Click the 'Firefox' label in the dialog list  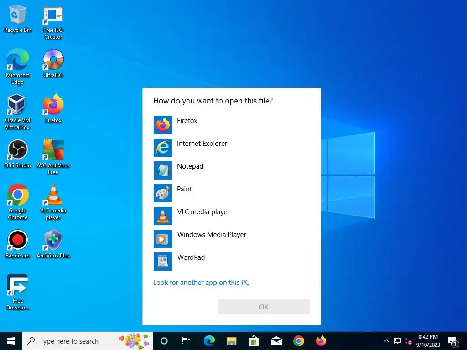[187, 120]
